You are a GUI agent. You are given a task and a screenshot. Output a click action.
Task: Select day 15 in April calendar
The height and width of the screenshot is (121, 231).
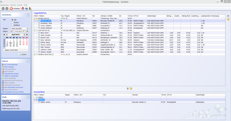tap(14, 43)
